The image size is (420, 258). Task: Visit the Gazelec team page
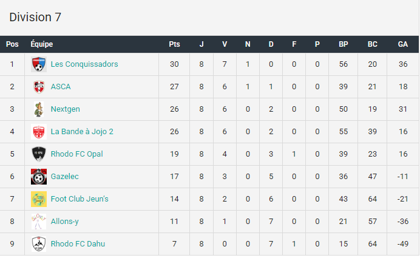(x=65, y=177)
